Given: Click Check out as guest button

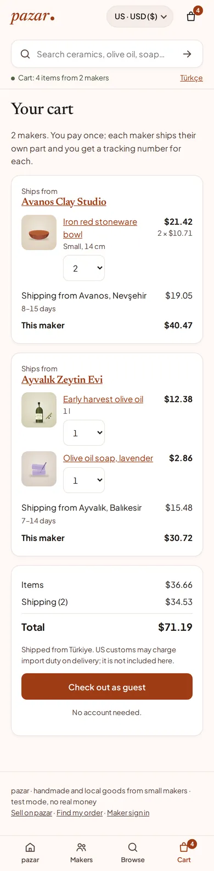Looking at the screenshot, I should tap(107, 686).
